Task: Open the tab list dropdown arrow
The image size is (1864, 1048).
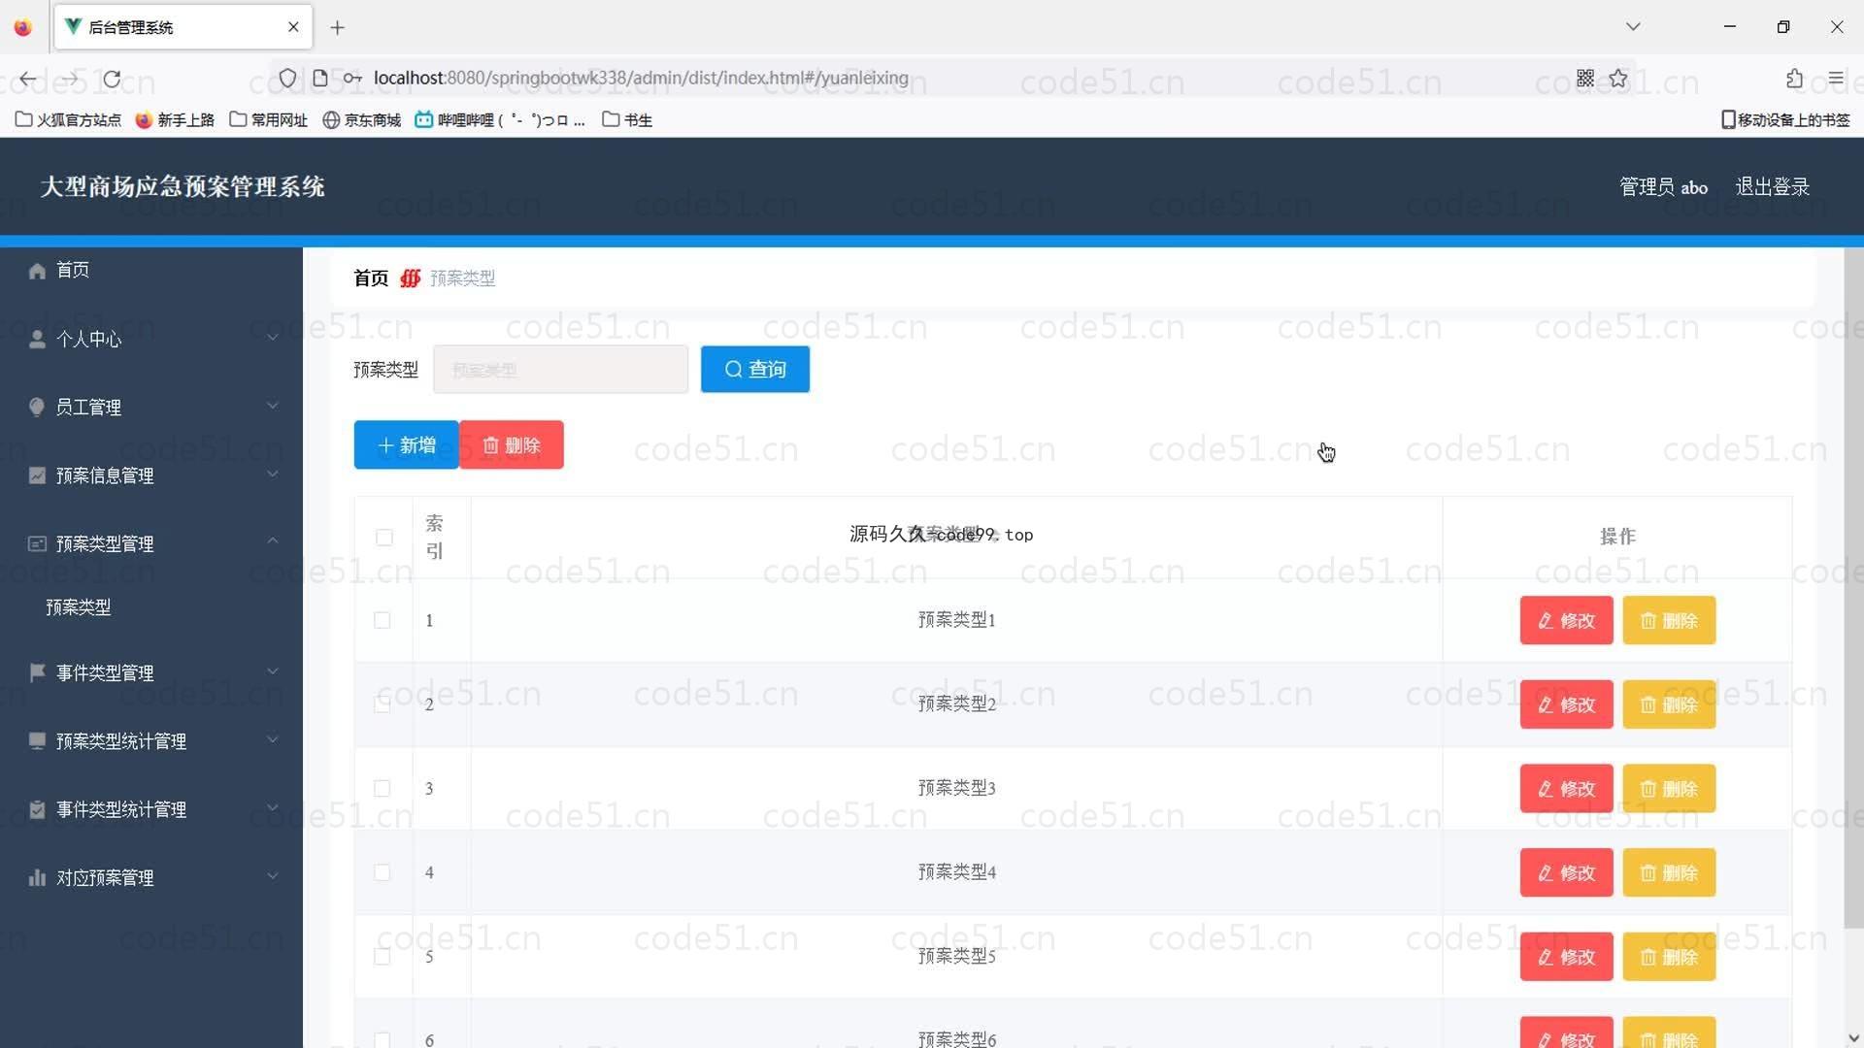Action: (x=1633, y=27)
